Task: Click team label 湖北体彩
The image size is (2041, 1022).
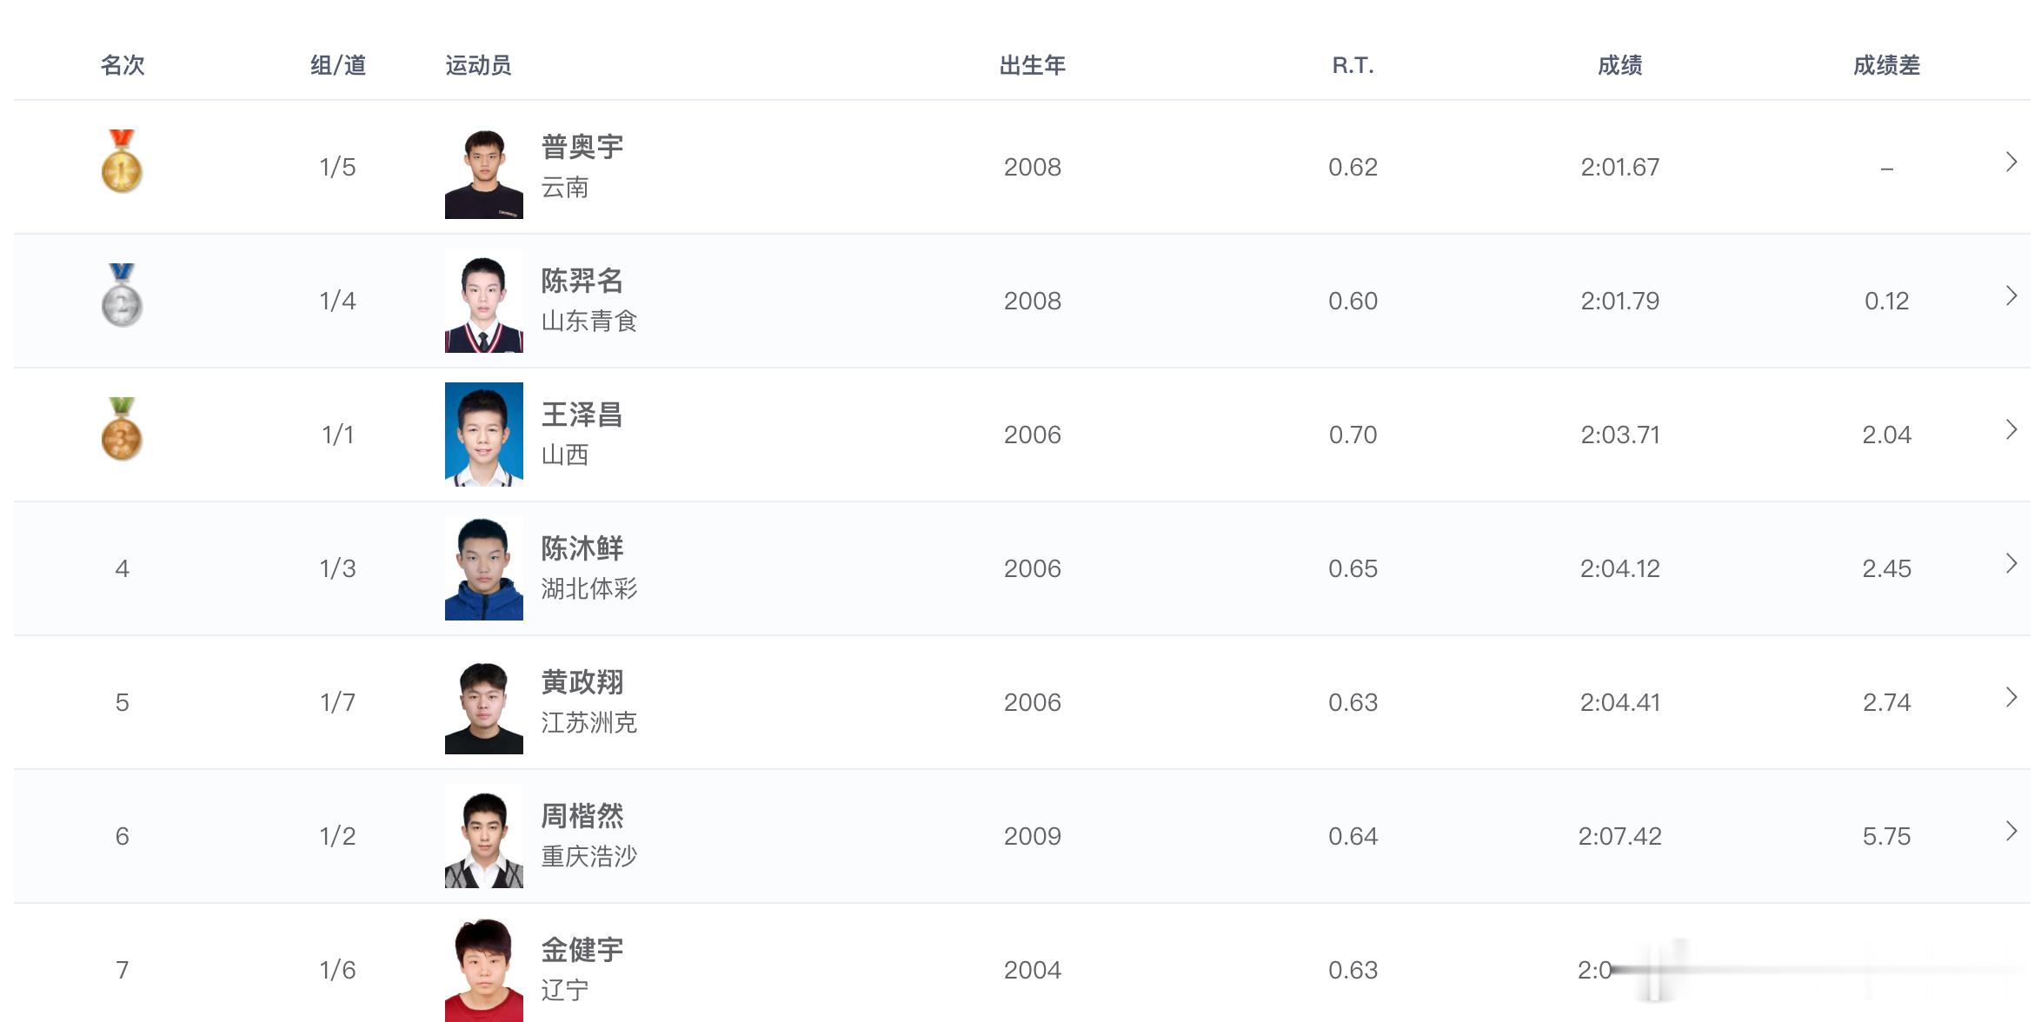Action: (589, 589)
